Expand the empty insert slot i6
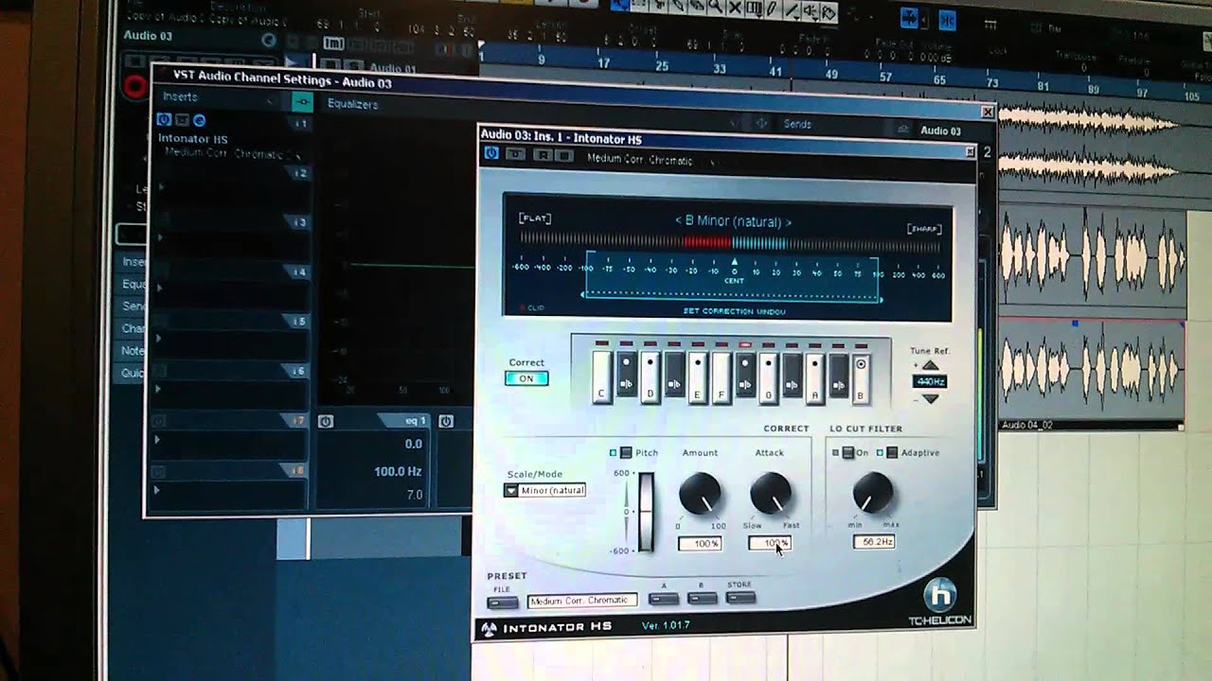This screenshot has width=1212, height=681. tap(157, 388)
